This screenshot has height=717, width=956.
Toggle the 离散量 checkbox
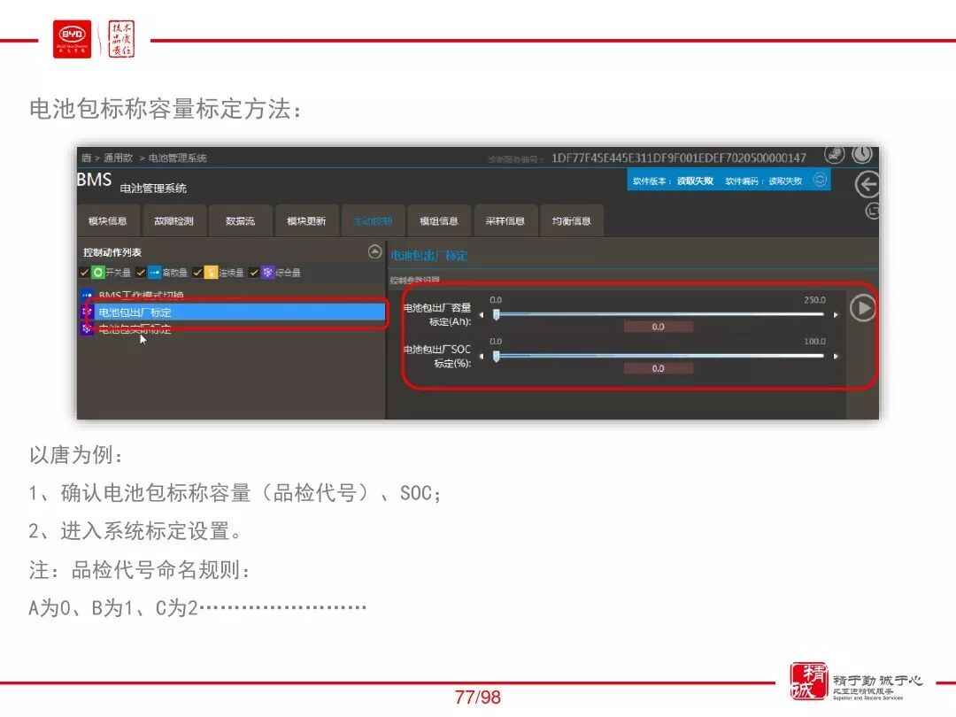pyautogui.click(x=140, y=273)
